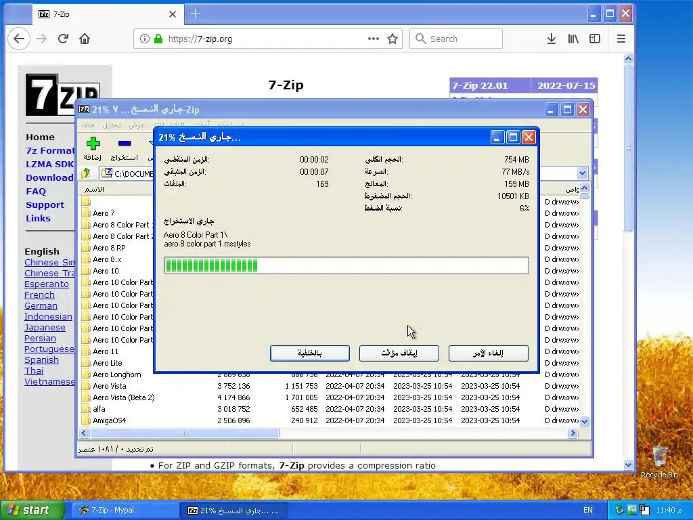693x520 pixels.
Task: Click the 7-Zip list horizontal scrollbar thumb
Action: click(x=184, y=433)
